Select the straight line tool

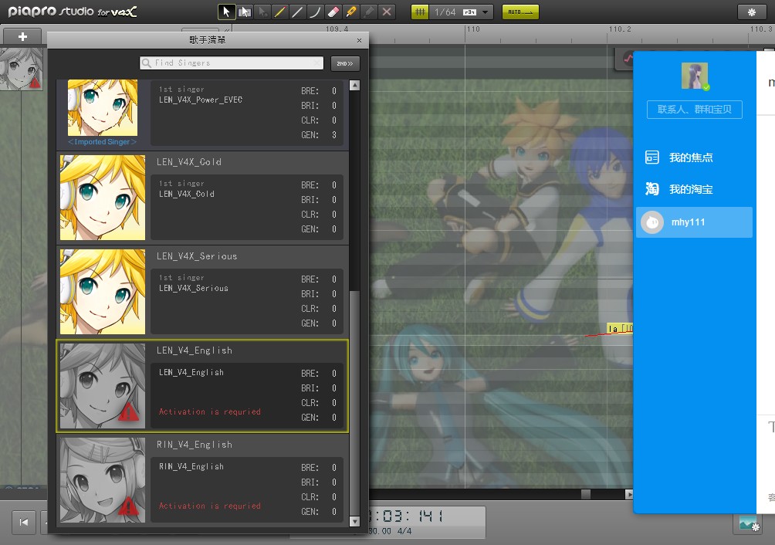pos(297,12)
